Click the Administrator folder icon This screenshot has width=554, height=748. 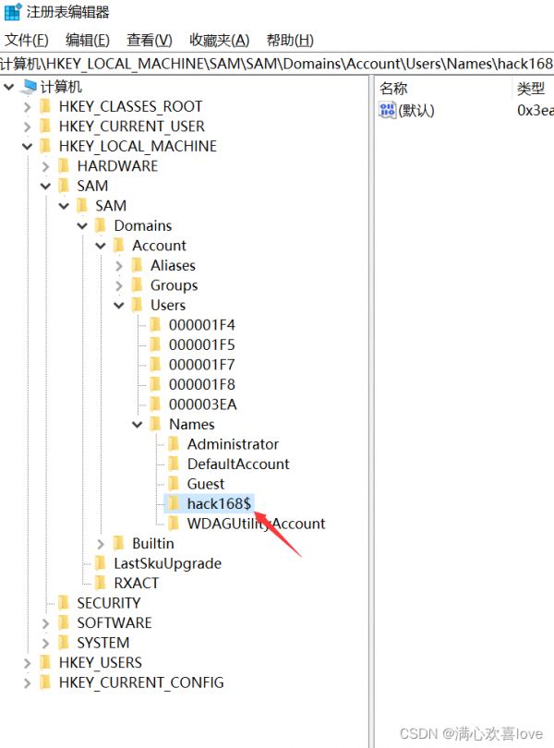[x=173, y=444]
